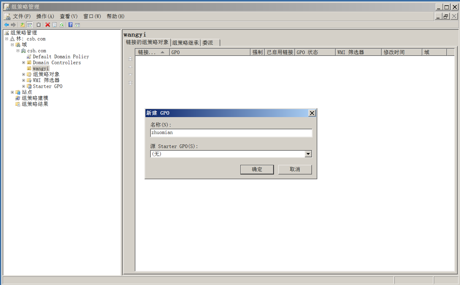Click the green Refresh toolbar icon

point(61,25)
